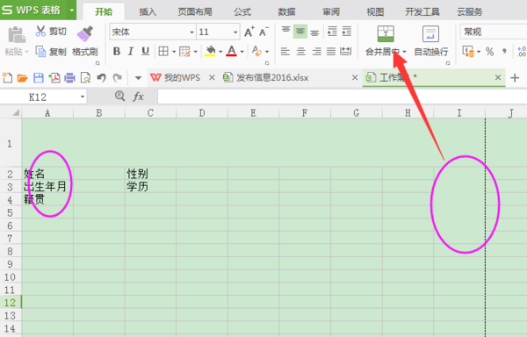Open the 云服务 ribbon tab
527x337 pixels.
click(470, 11)
